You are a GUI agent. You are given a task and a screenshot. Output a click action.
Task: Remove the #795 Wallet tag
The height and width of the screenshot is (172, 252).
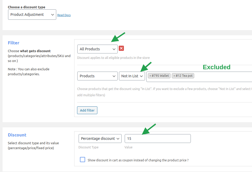tap(150, 76)
